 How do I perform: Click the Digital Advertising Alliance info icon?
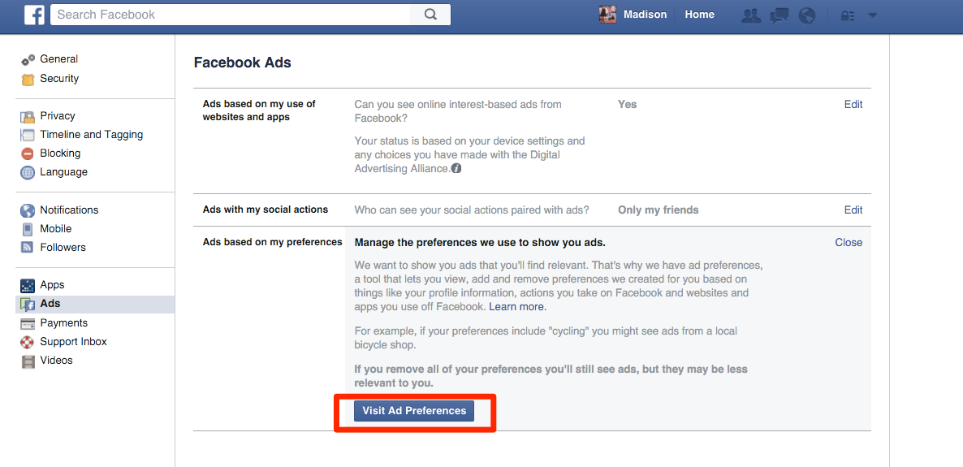point(456,169)
